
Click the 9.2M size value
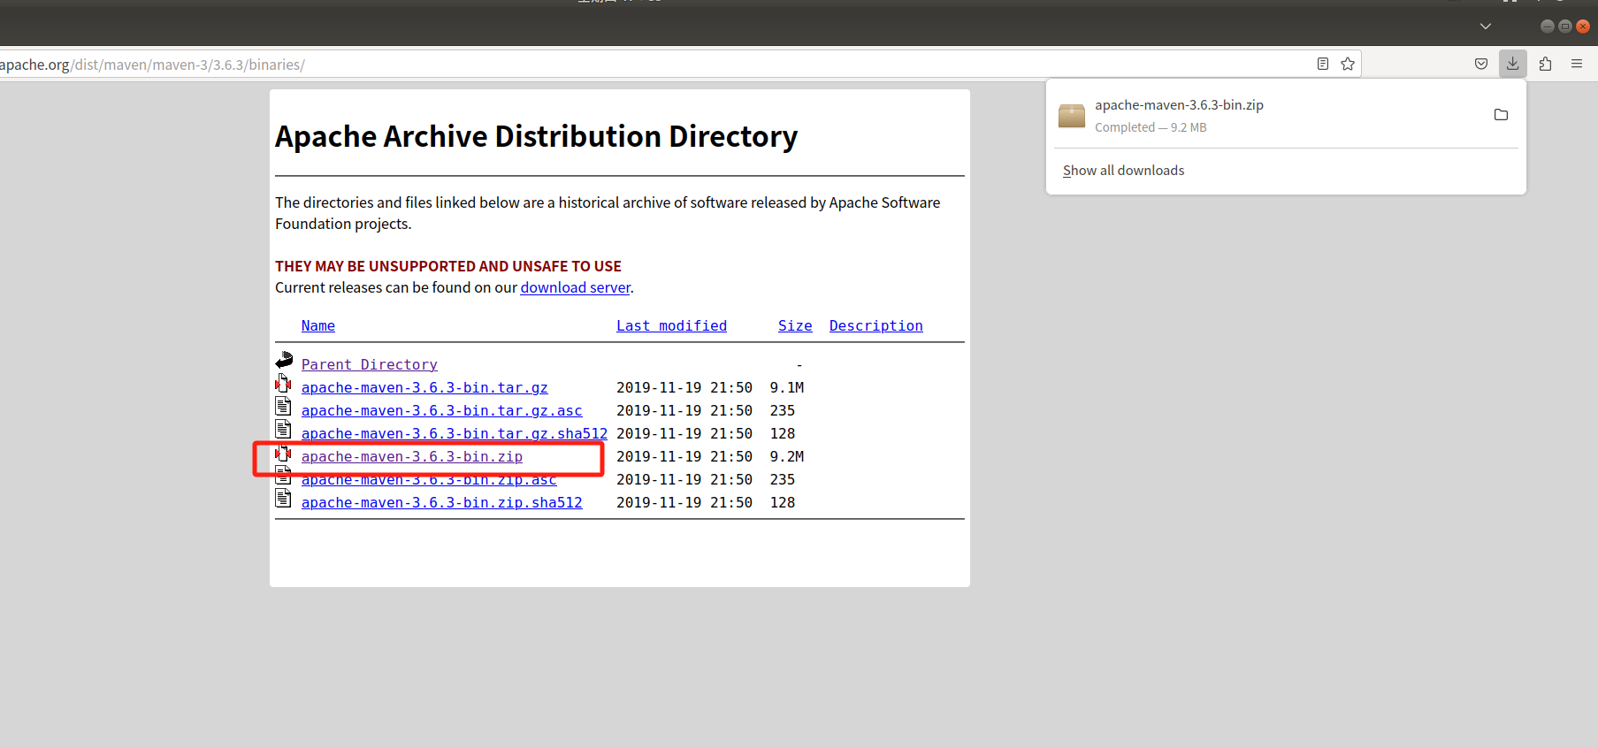786,456
